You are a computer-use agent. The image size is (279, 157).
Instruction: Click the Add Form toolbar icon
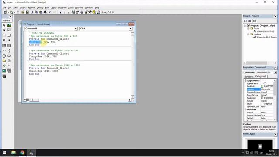coord(11,12)
